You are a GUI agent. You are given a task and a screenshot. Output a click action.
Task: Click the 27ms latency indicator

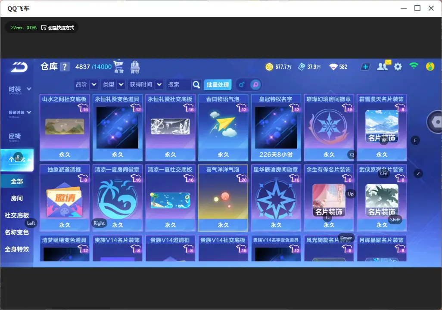17,28
